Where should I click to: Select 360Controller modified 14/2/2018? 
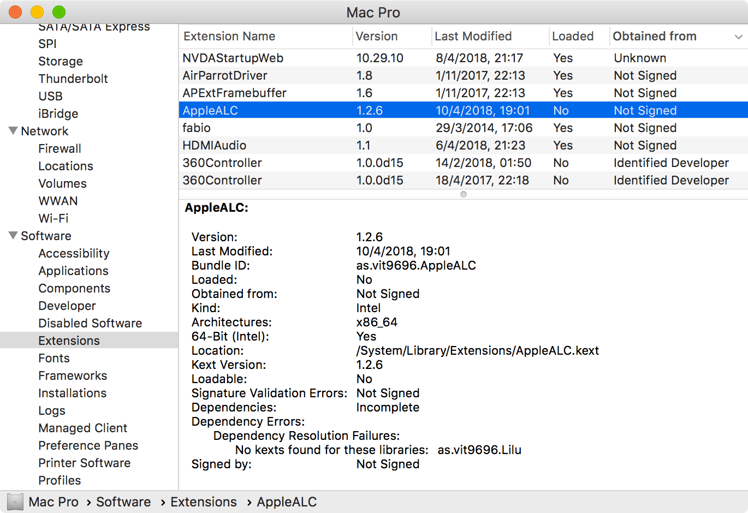pos(463,163)
